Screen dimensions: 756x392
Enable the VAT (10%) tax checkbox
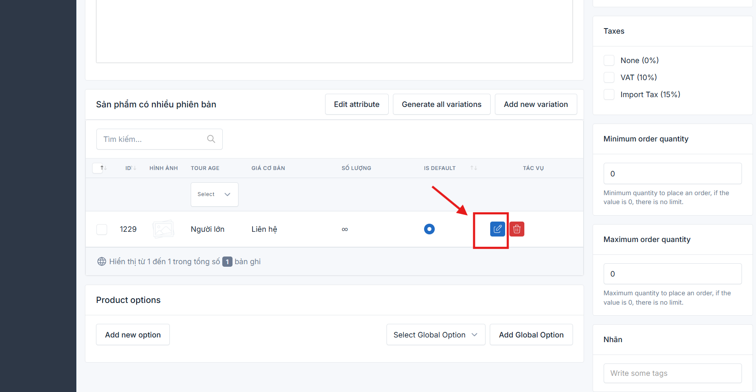[609, 78]
